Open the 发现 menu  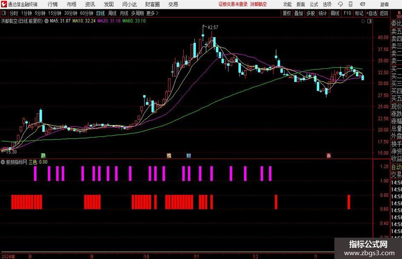[109, 4]
